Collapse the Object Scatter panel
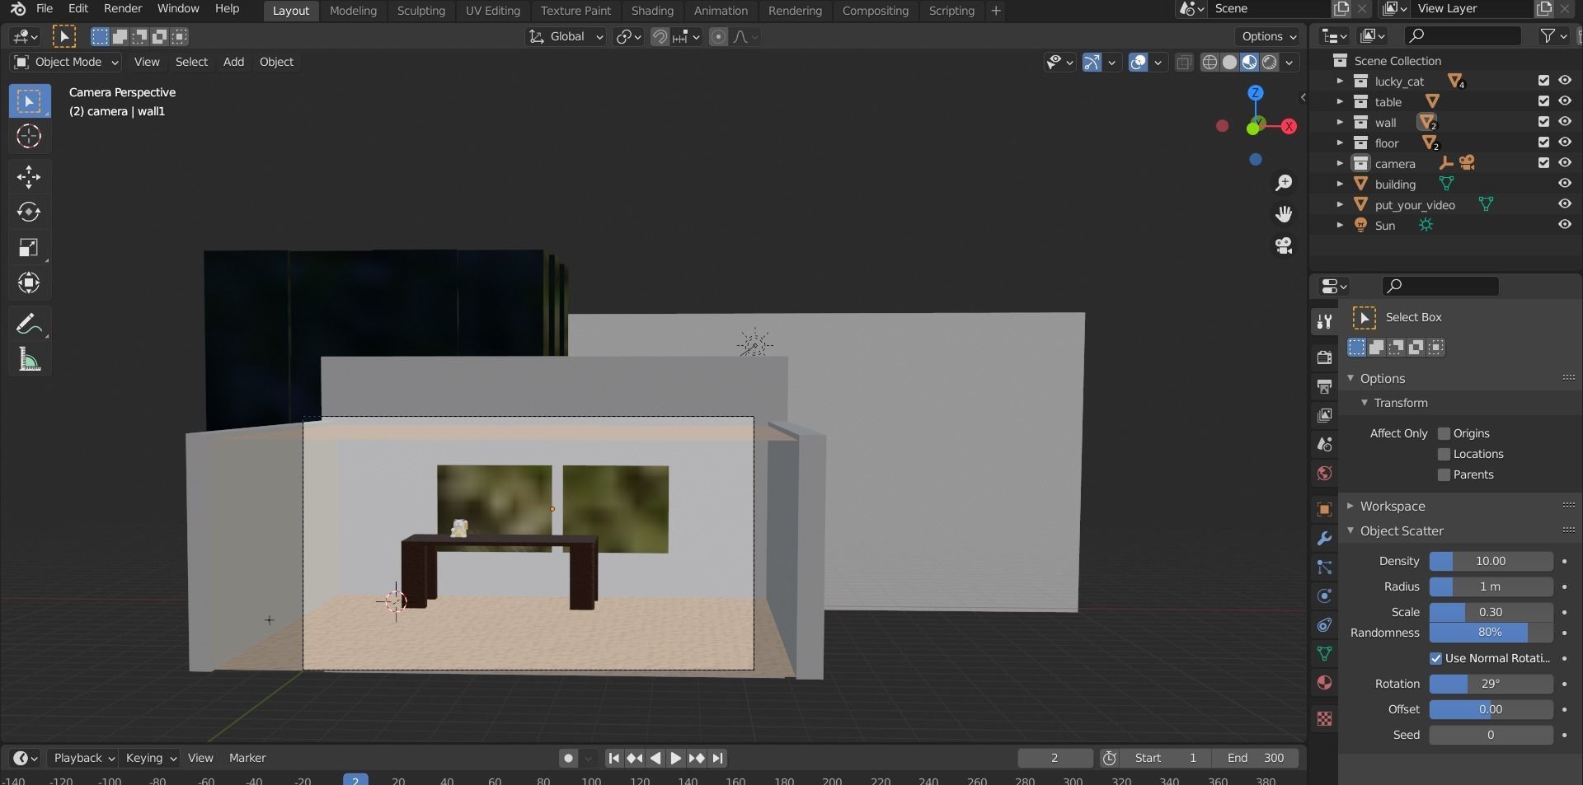This screenshot has width=1583, height=785. 1350,530
